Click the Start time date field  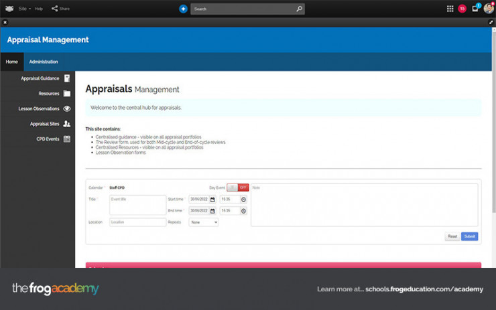(x=199, y=200)
